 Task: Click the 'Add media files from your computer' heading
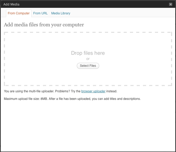point(44,25)
